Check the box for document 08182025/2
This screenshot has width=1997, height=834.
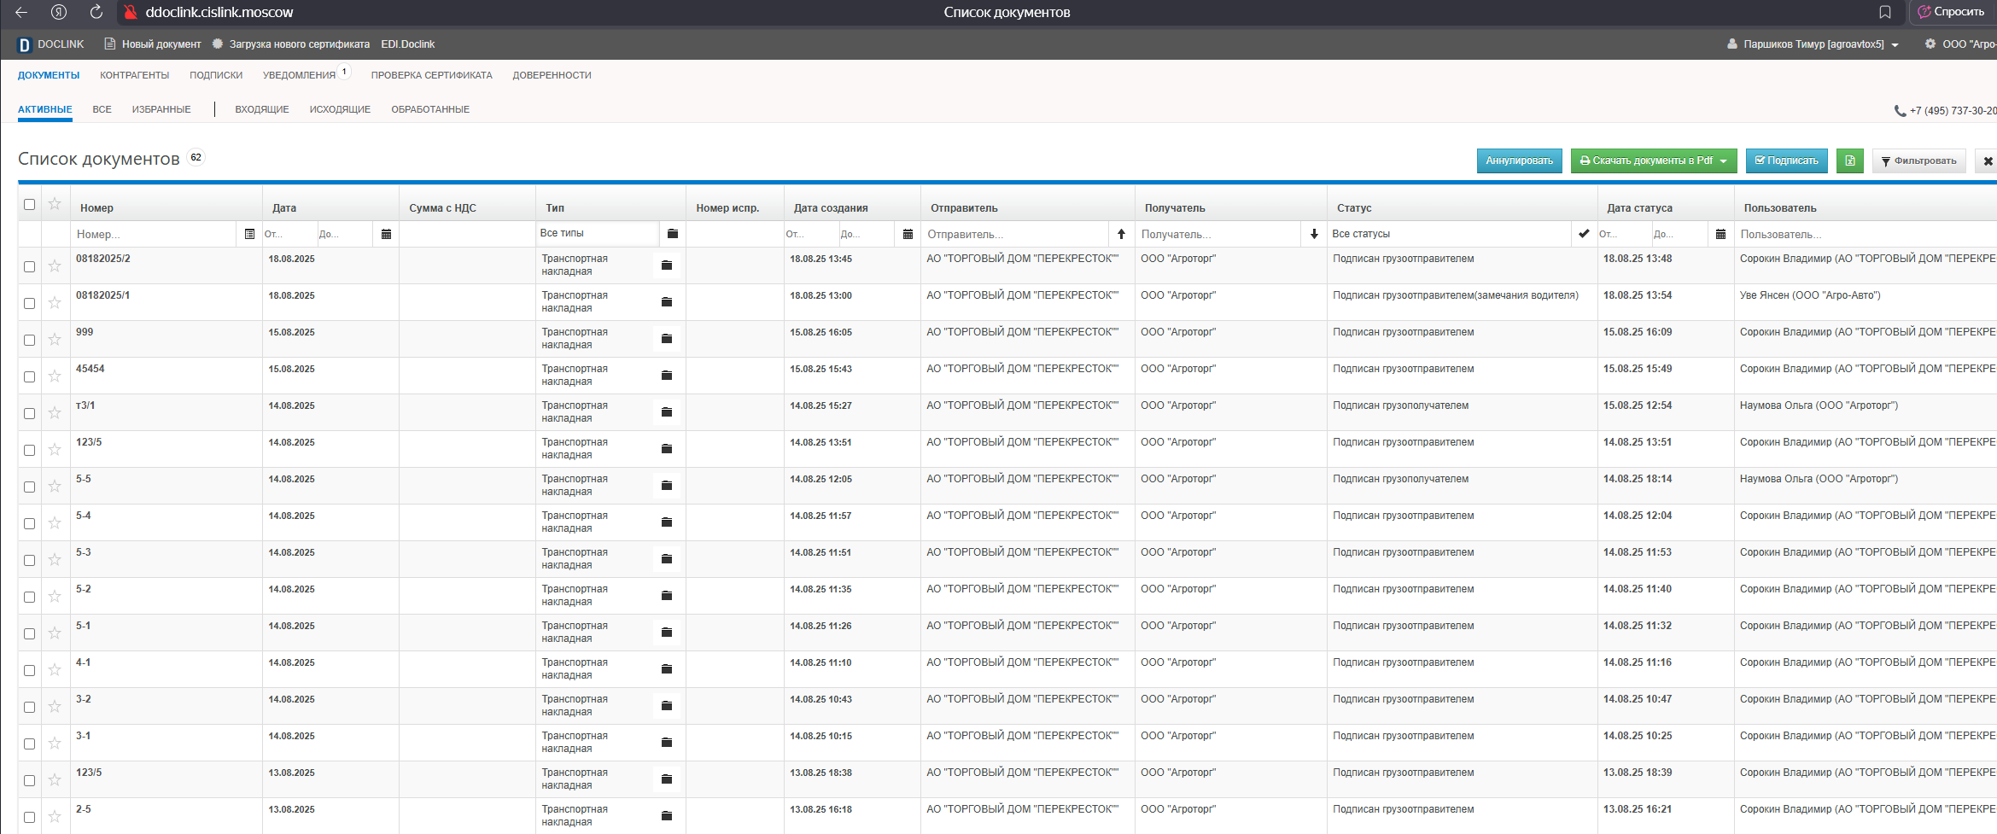[x=29, y=266]
